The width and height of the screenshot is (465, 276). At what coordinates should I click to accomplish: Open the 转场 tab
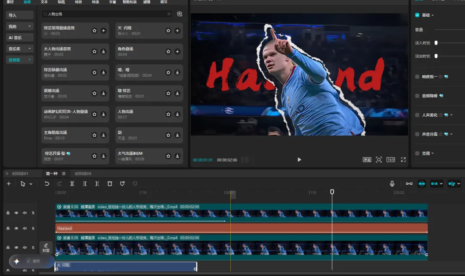point(96,2)
